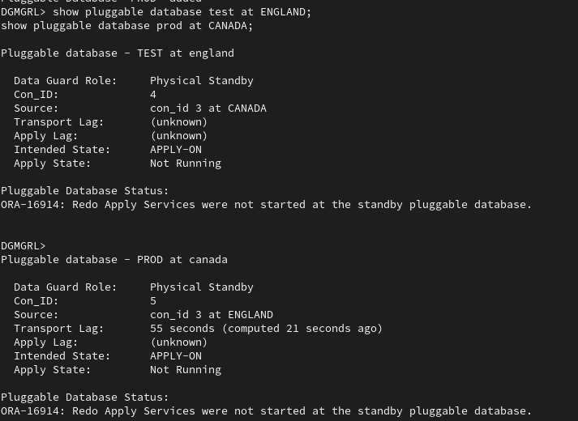Click the source 'con_id 3 at CANADA'
The height and width of the screenshot is (421, 578).
[208, 108]
